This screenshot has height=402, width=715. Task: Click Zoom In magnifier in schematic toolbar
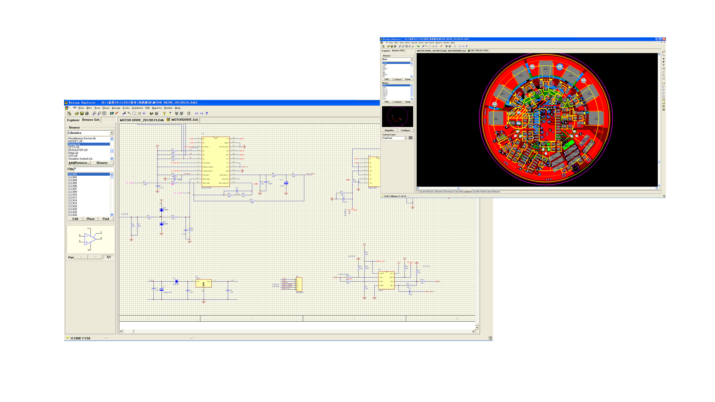click(94, 114)
